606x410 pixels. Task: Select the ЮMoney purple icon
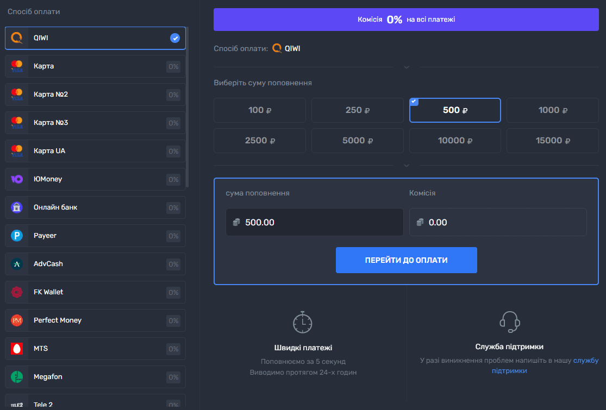(x=17, y=179)
